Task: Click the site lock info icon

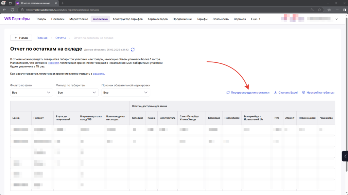Action: coord(22,10)
